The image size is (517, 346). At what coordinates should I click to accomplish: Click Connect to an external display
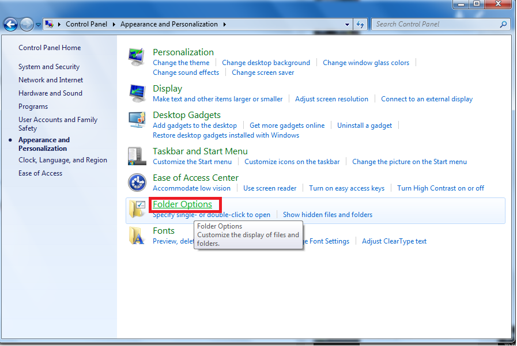click(427, 99)
